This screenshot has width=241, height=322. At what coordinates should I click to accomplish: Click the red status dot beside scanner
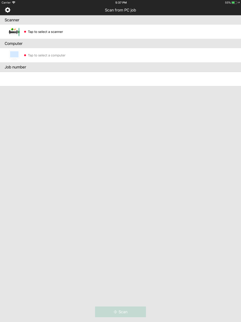25,31
